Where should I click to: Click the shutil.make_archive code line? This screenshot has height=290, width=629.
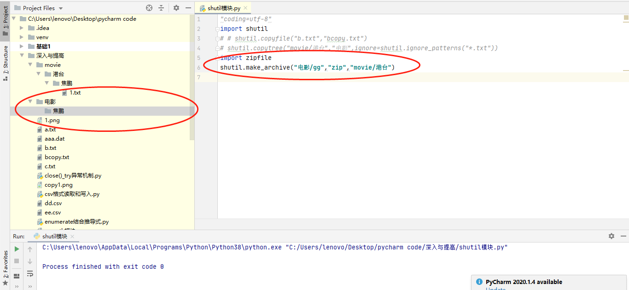pos(307,68)
